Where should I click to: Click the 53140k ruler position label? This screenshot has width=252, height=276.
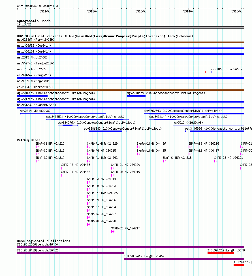tap(188, 12)
